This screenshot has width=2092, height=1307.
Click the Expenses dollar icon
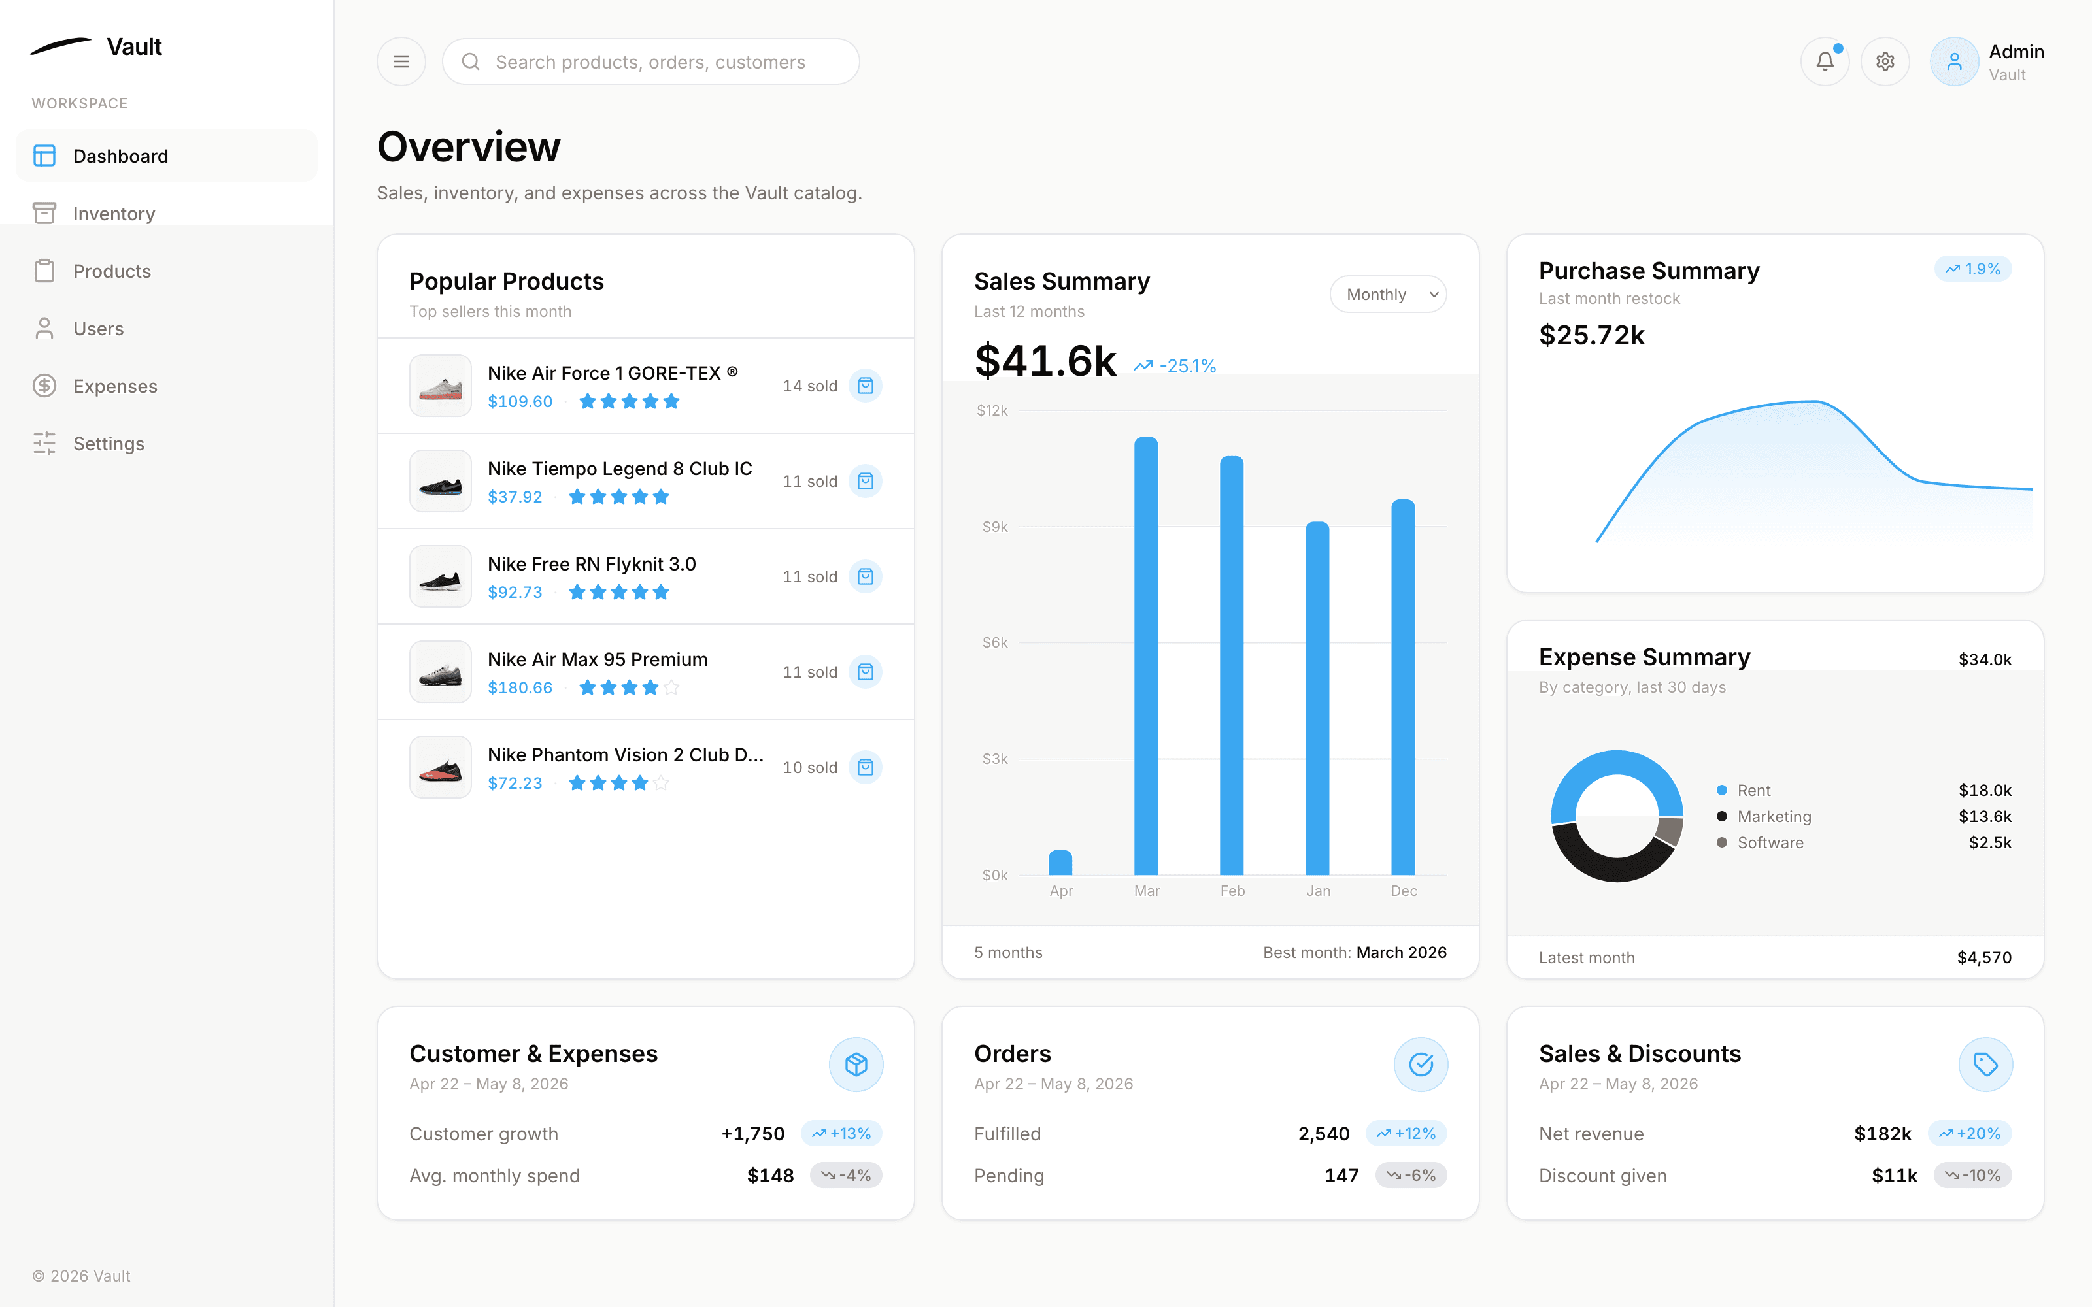tap(44, 386)
